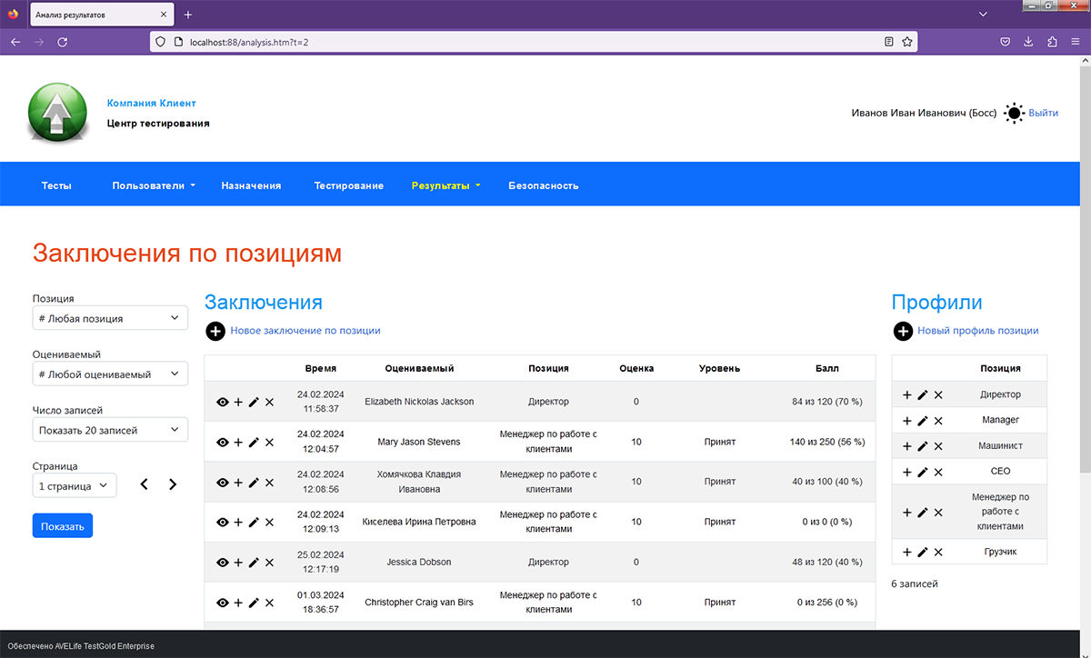Image resolution: width=1091 pixels, height=658 pixels.
Task: Click the Новое заключение по позиции link
Action: [x=305, y=331]
